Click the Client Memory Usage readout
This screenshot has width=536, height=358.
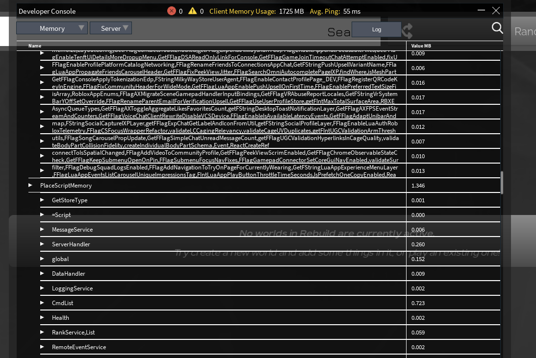pos(256,11)
